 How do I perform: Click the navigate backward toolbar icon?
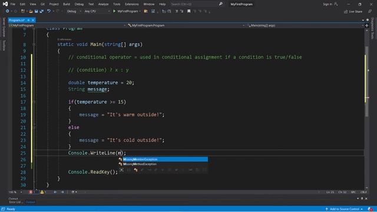tap(8, 11)
